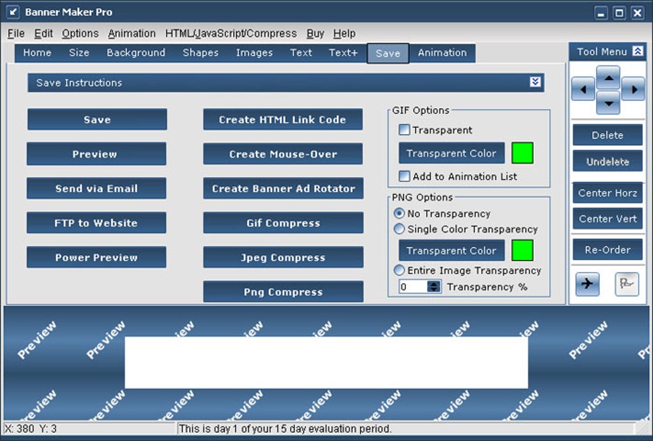Collapse the Tool Menu panel
Viewport: 653px width, 441px height.
tap(638, 51)
